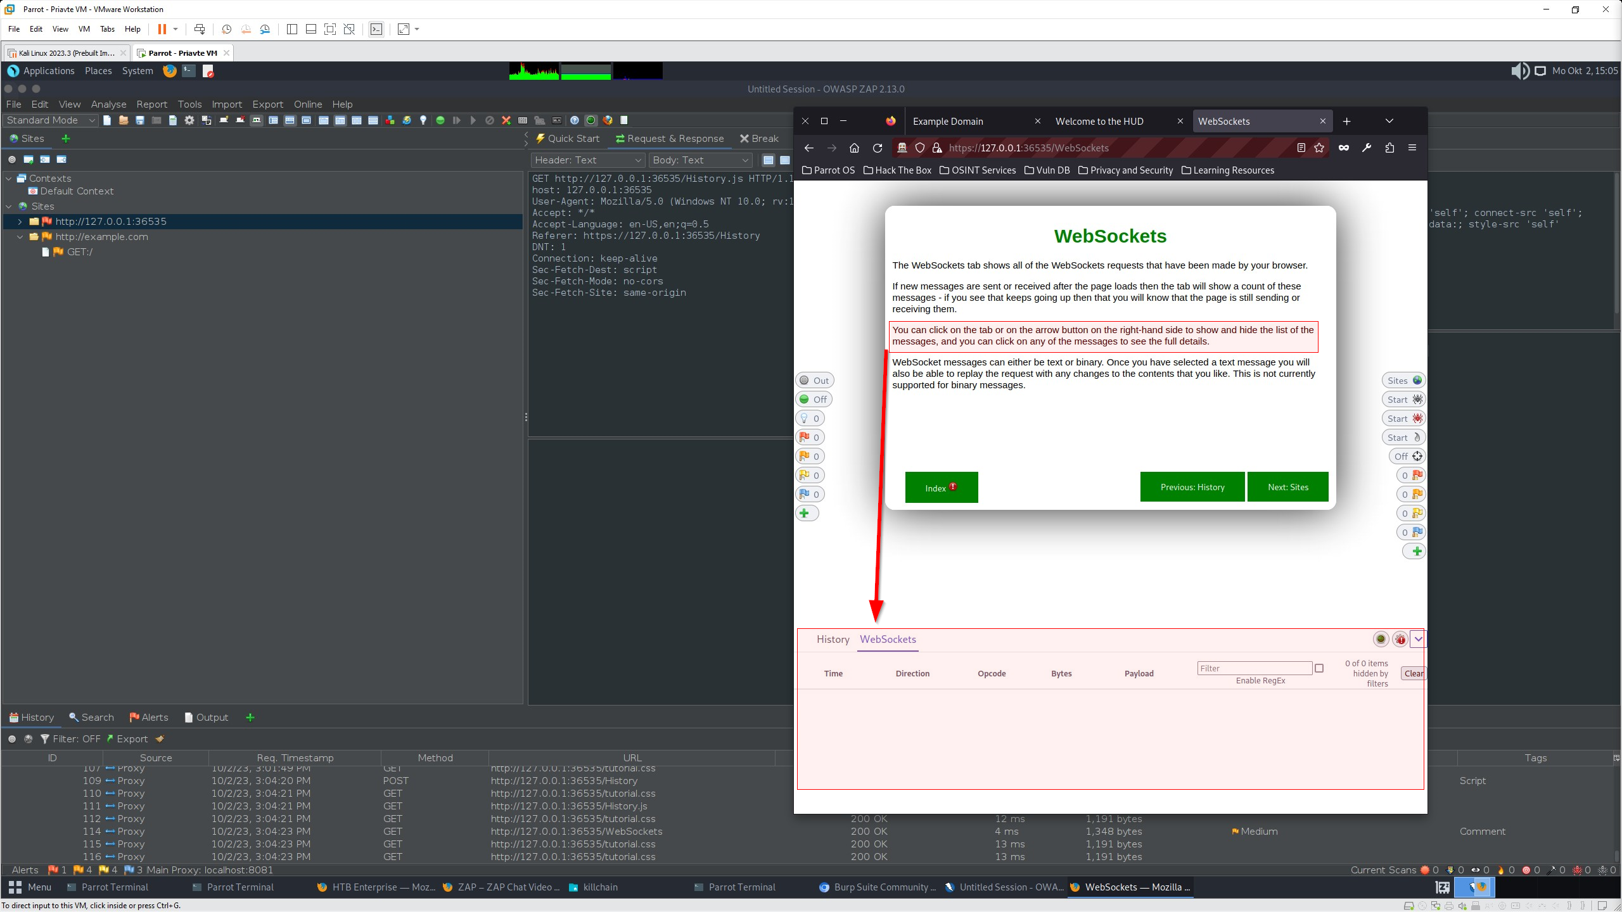Reload the current page in Firefox
Viewport: 1622px width, 912px height.
(x=878, y=148)
